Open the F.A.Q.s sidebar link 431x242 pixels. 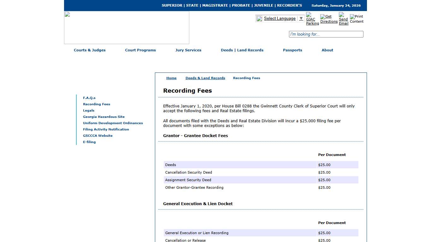tap(89, 98)
